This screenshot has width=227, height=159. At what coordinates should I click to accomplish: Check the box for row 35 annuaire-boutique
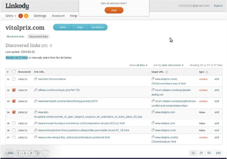pyautogui.click(x=14, y=123)
